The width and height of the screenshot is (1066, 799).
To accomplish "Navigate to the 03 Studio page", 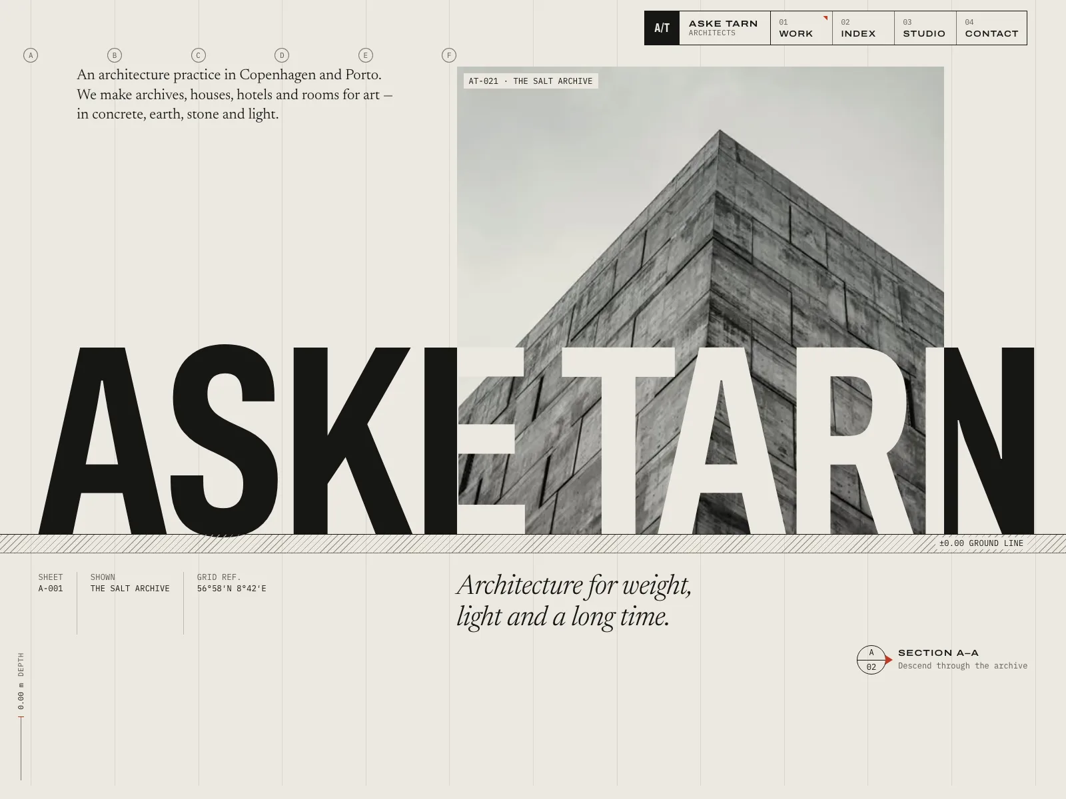I will point(925,28).
